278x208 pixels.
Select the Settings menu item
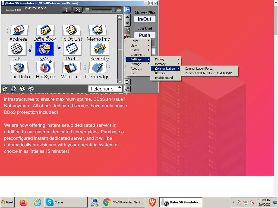tap(138, 59)
